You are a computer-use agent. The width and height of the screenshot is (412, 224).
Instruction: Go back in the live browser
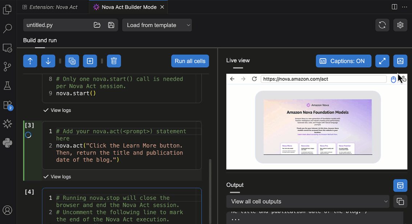[x=232, y=79]
